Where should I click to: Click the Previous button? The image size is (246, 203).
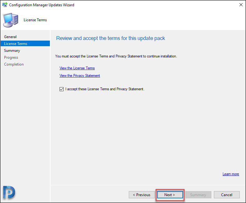(x=142, y=195)
